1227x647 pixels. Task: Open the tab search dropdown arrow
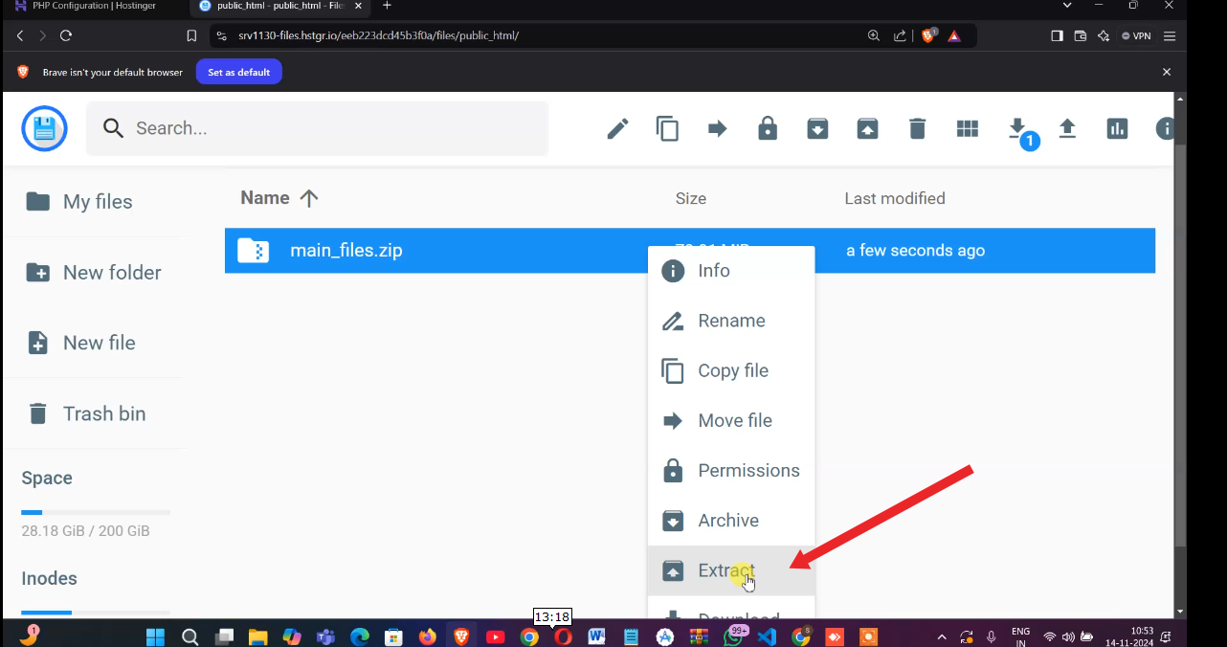tap(1067, 6)
